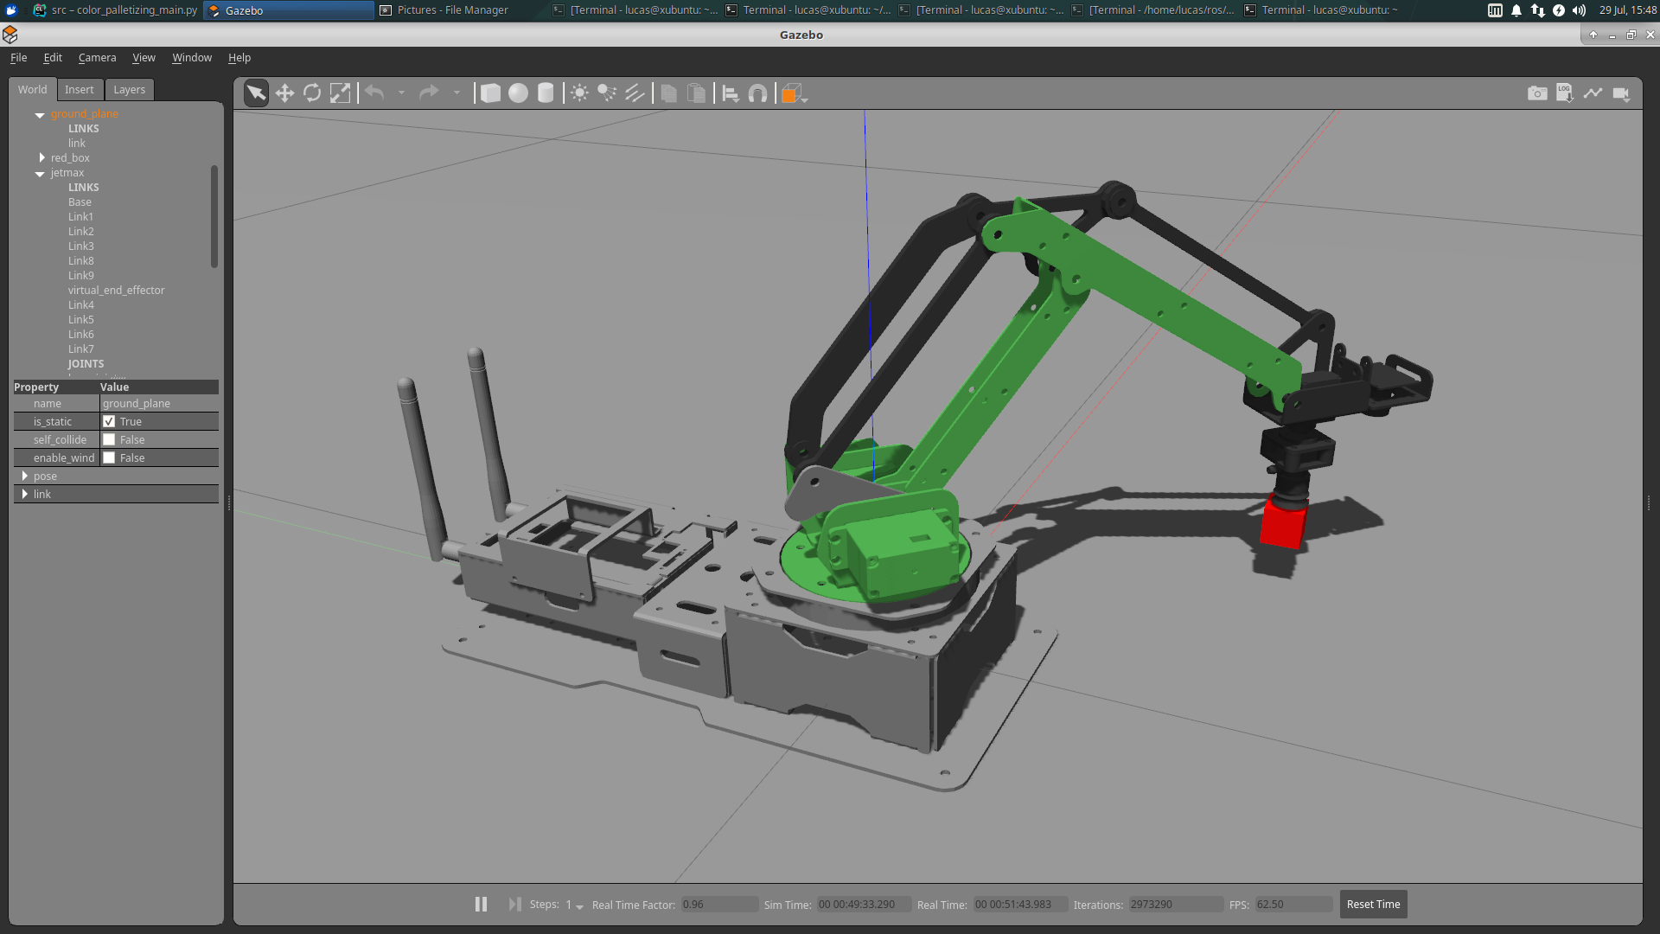Viewport: 1660px width, 934px height.
Task: Select the arrow selection mode tool
Action: point(256,93)
